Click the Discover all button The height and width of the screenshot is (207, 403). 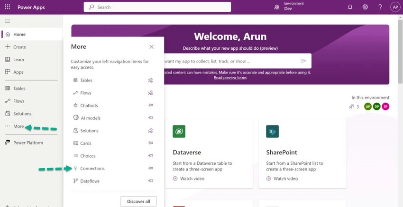(x=138, y=201)
